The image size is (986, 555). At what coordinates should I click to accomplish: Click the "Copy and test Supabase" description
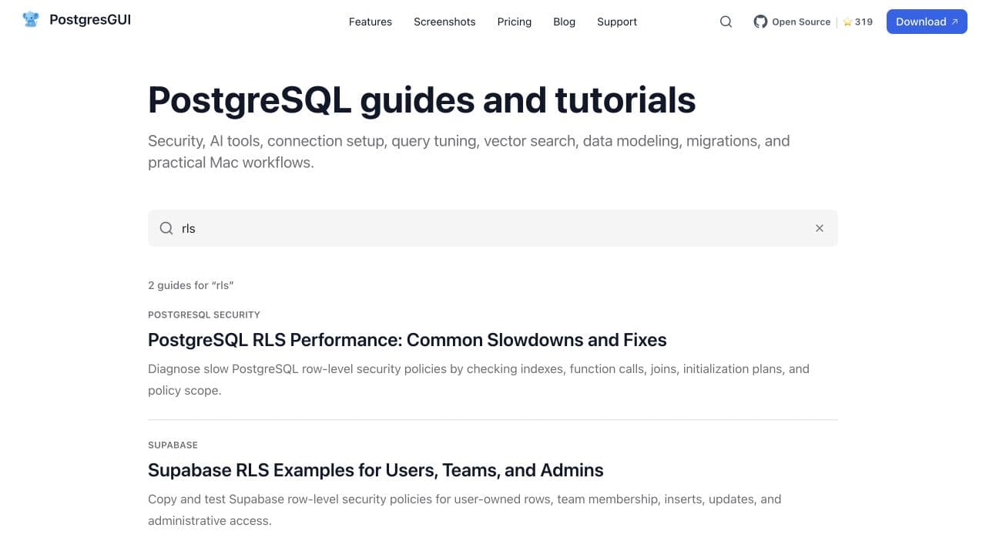point(464,510)
